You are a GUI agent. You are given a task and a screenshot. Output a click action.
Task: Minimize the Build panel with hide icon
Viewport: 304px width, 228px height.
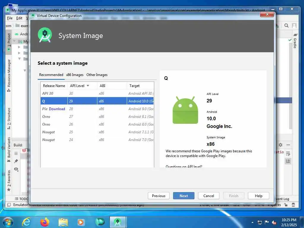pyautogui.click(x=288, y=145)
